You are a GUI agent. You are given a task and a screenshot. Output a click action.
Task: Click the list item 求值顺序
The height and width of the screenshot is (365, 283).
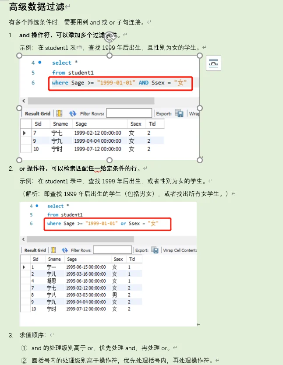point(32,335)
